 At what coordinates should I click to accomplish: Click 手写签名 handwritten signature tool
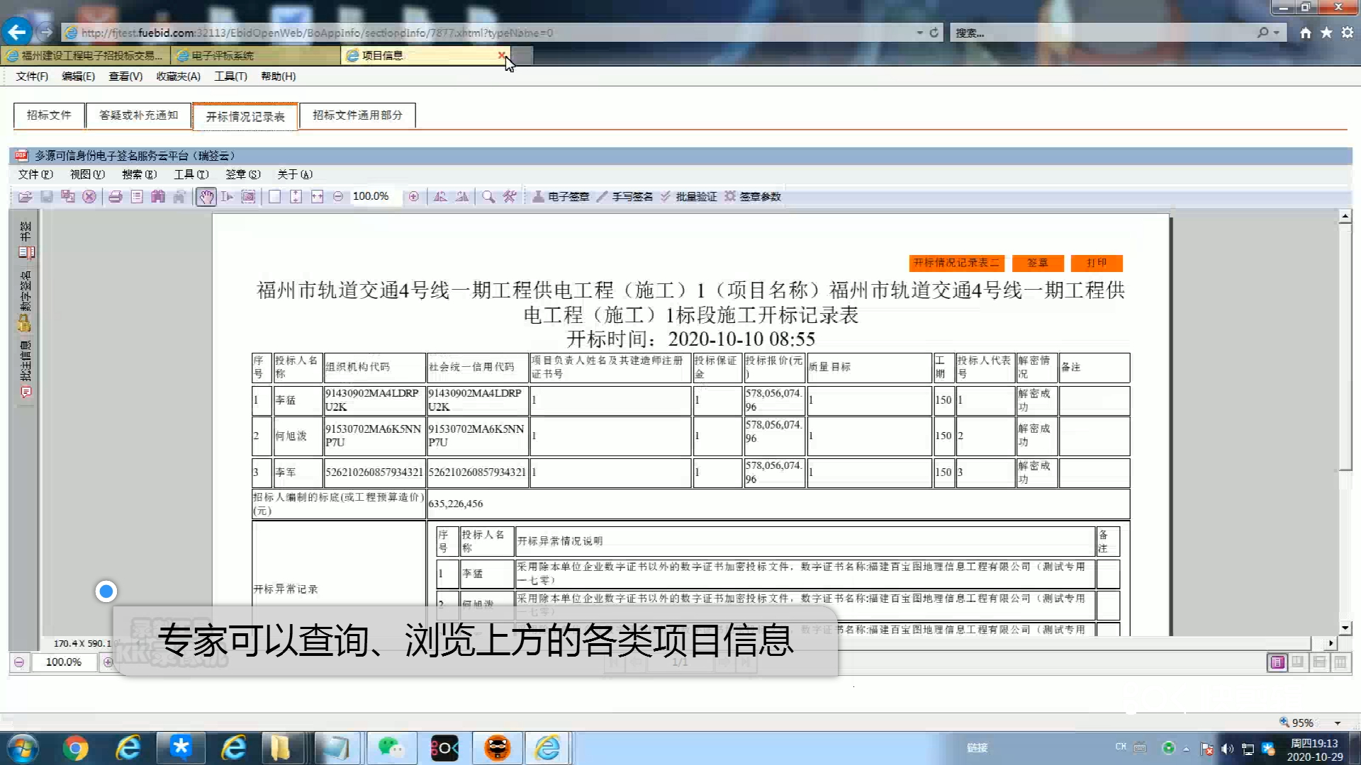pyautogui.click(x=625, y=197)
